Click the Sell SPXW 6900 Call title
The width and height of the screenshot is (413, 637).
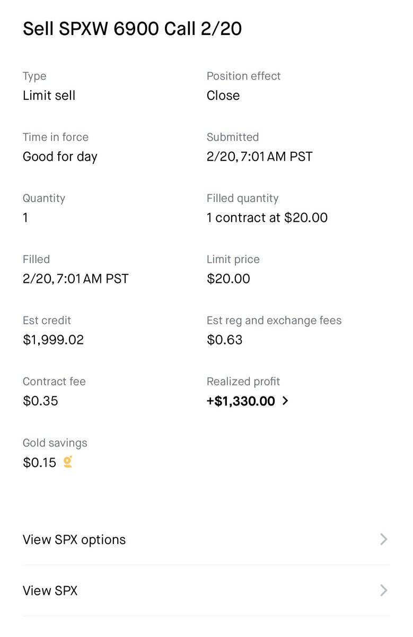[x=132, y=29]
